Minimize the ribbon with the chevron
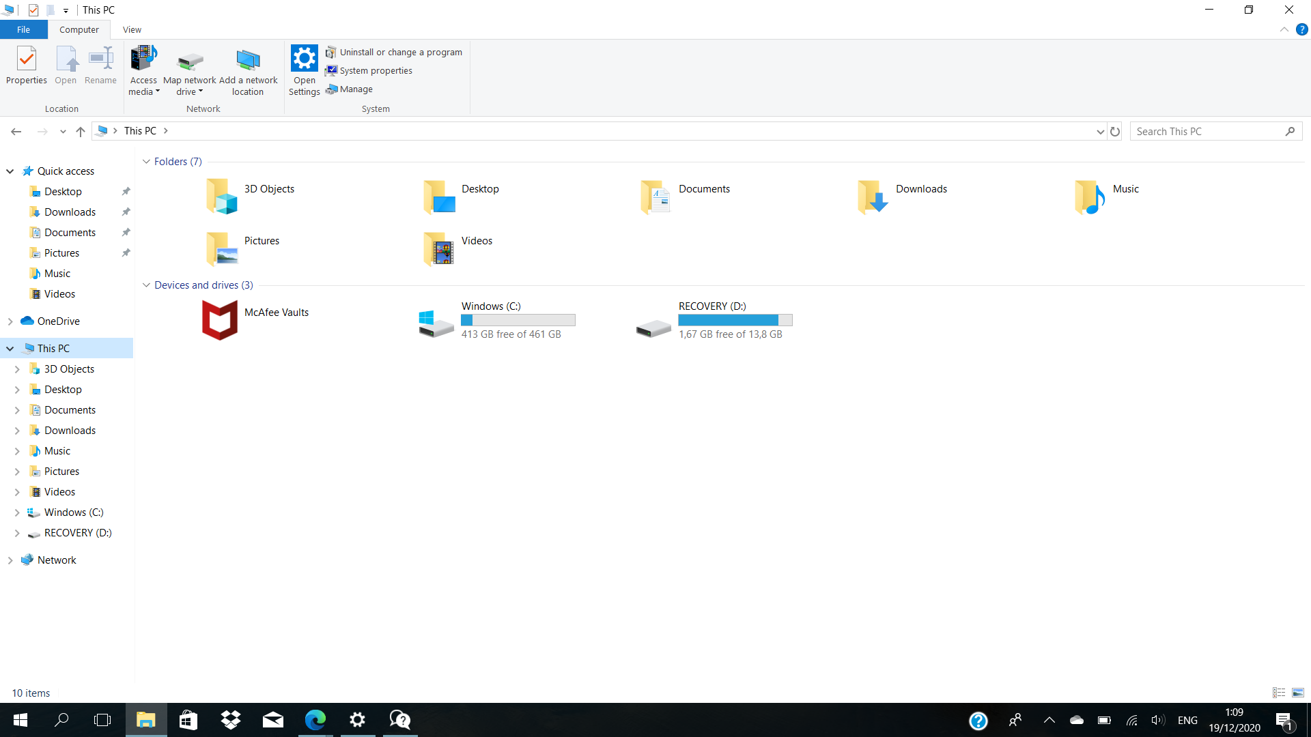This screenshot has width=1311, height=737. point(1284,30)
